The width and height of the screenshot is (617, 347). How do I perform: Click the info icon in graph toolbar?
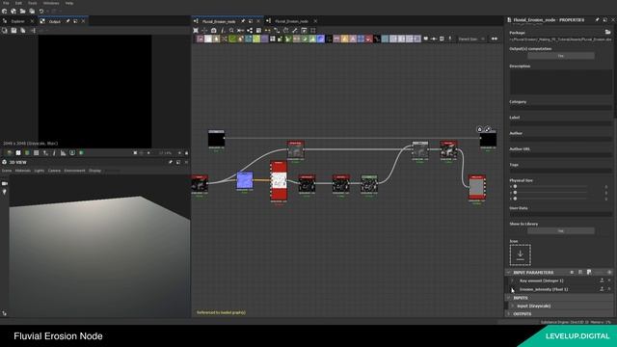223,30
